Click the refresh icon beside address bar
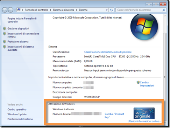170x128 pixels. 111,10
